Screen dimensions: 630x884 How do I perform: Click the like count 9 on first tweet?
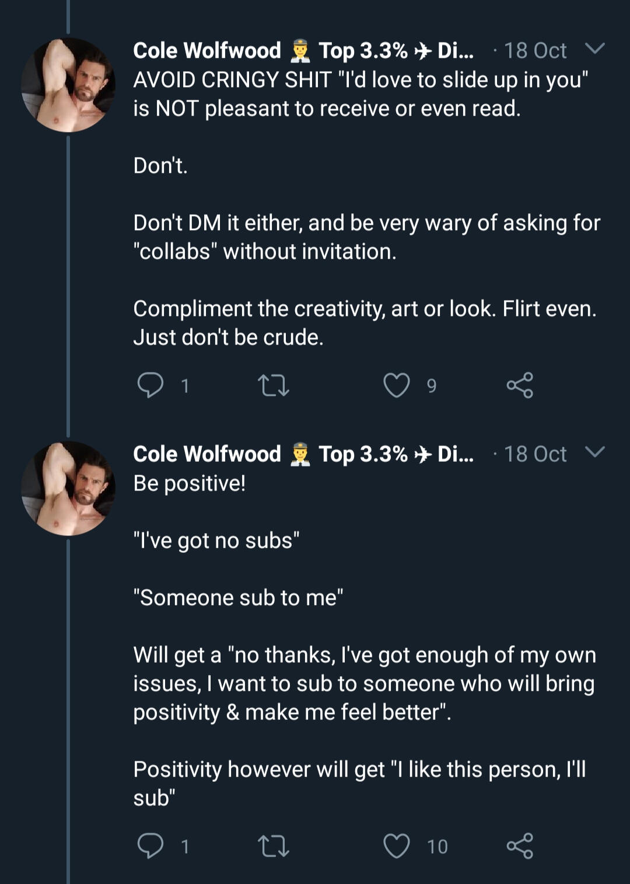point(432,386)
